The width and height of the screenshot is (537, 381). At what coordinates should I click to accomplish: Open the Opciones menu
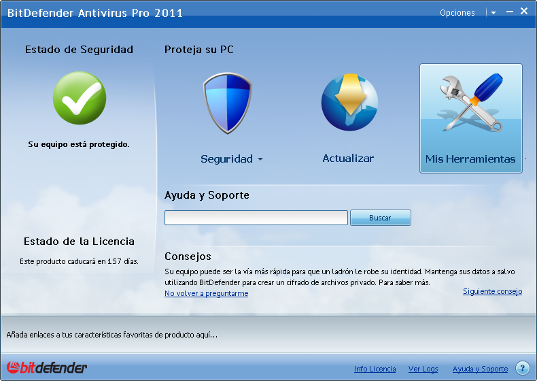pyautogui.click(x=457, y=13)
